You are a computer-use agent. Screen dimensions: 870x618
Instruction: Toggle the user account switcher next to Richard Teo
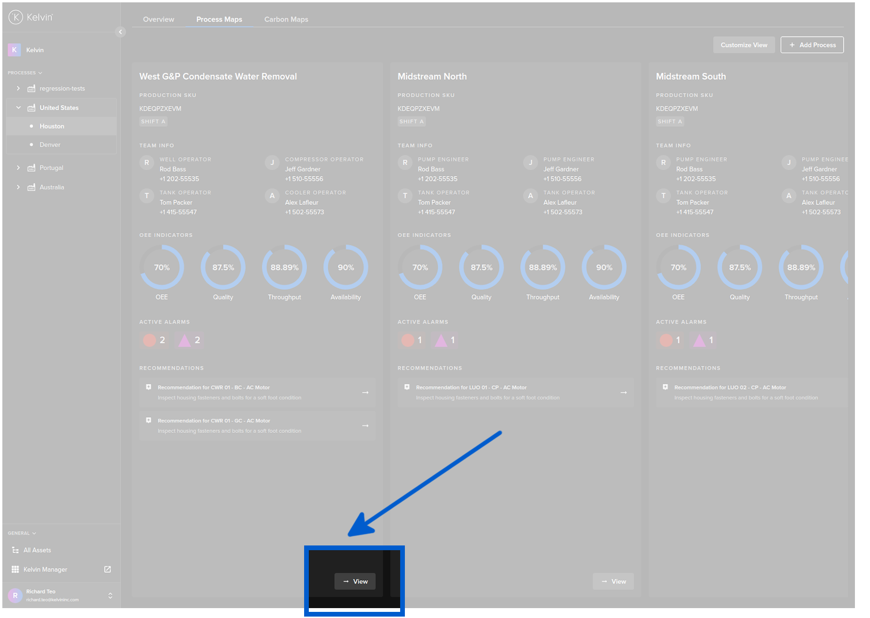pyautogui.click(x=110, y=595)
